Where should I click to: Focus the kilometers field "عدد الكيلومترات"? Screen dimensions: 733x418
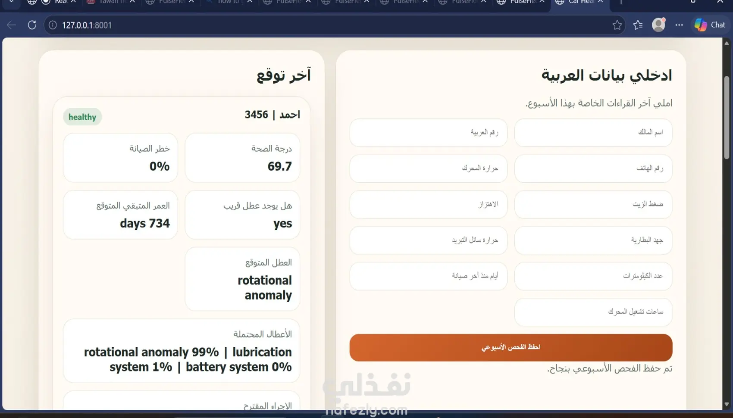(x=593, y=276)
